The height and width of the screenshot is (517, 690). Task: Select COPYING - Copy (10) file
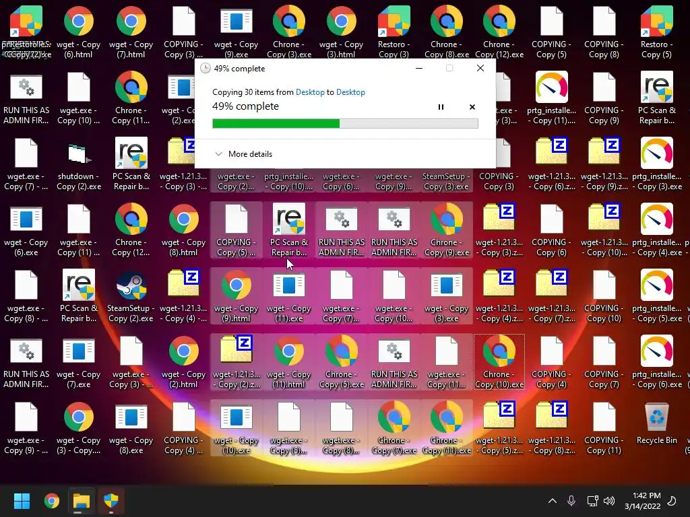pyautogui.click(x=604, y=296)
